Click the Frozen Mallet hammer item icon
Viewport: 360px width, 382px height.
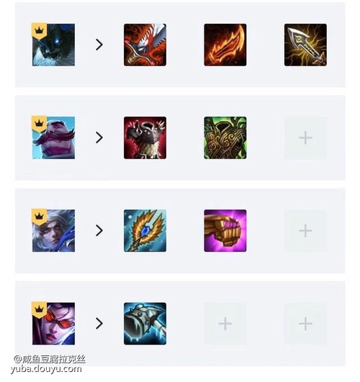coord(145,324)
